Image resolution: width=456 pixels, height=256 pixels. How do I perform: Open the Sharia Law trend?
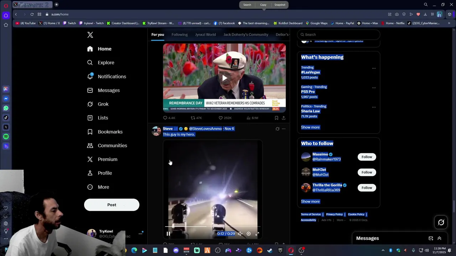coord(310,111)
